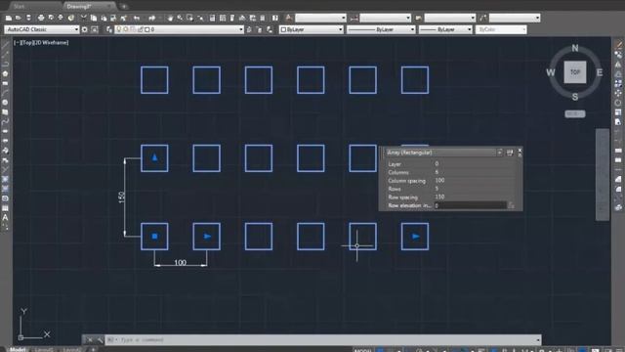
Task: Switch to the Model layout tab
Action: tap(18, 350)
